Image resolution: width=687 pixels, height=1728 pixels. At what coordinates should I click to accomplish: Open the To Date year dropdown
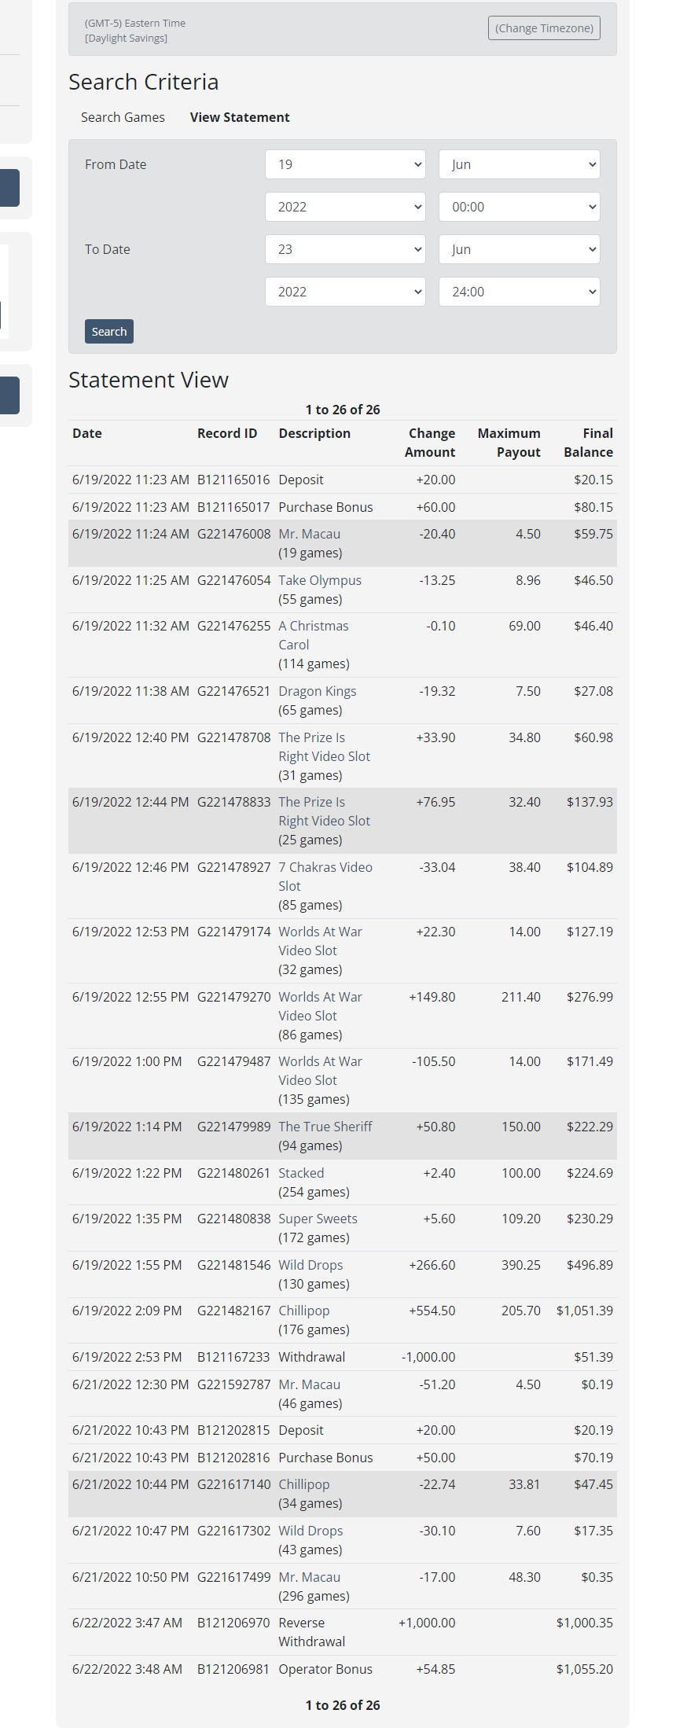[x=345, y=292]
